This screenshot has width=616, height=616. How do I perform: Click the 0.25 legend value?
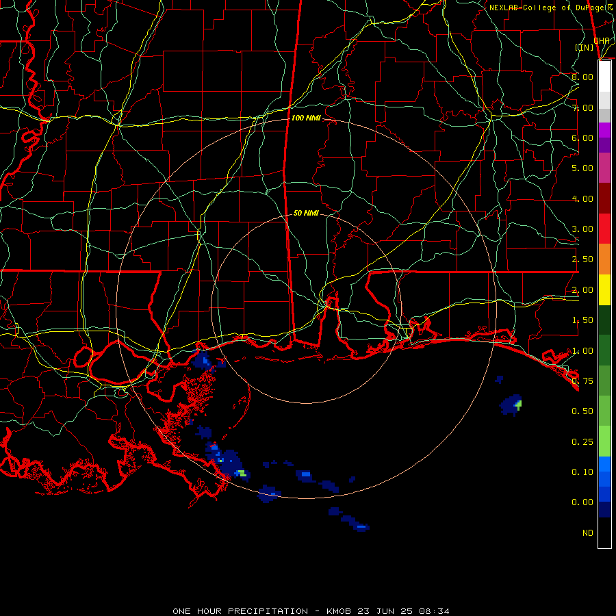tap(582, 442)
